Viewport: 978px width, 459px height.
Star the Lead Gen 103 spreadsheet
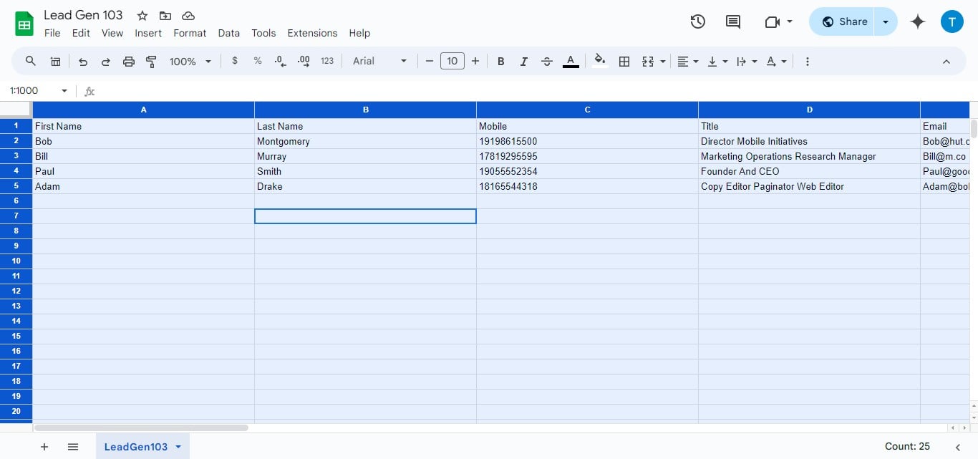(141, 15)
